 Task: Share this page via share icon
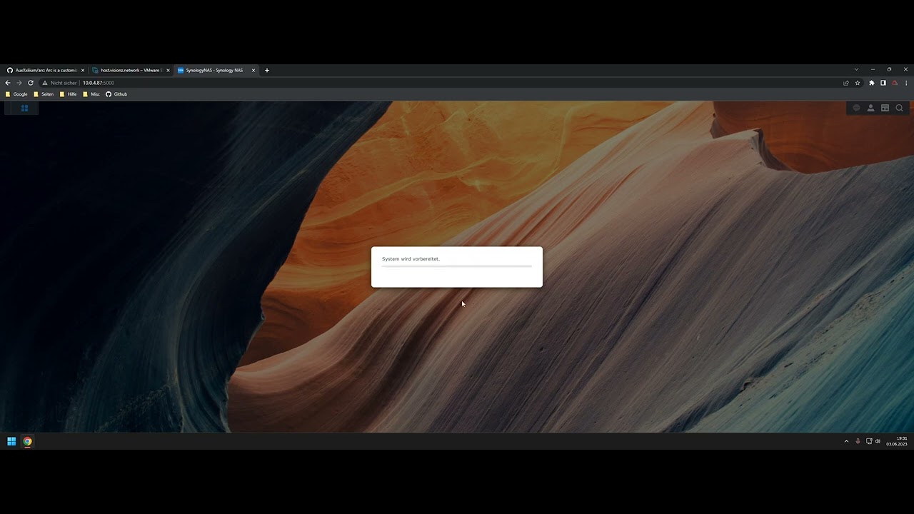(x=846, y=83)
